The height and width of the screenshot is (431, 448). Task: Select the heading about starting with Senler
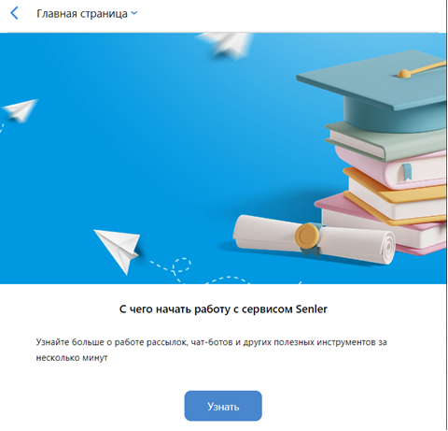point(223,309)
